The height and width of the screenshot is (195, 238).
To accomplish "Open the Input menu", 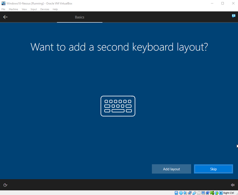I will point(33,9).
